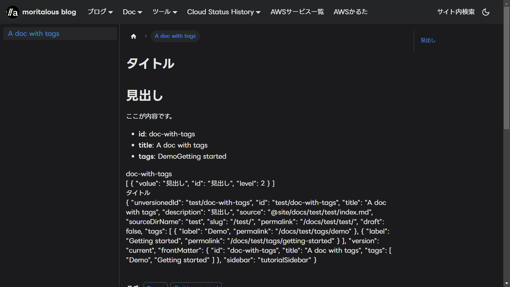Viewport: 510px width, 287px height.
Task: Click the breadcrumb home icon
Action: click(x=134, y=36)
